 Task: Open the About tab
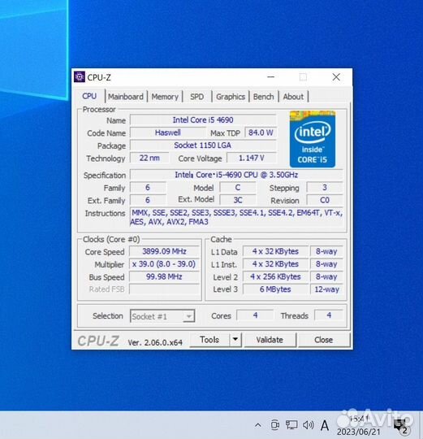pyautogui.click(x=293, y=97)
